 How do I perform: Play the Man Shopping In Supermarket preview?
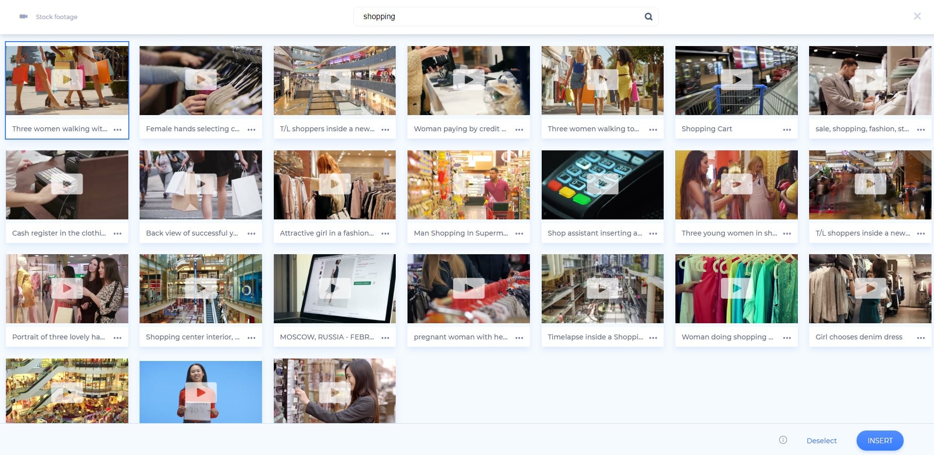468,185
